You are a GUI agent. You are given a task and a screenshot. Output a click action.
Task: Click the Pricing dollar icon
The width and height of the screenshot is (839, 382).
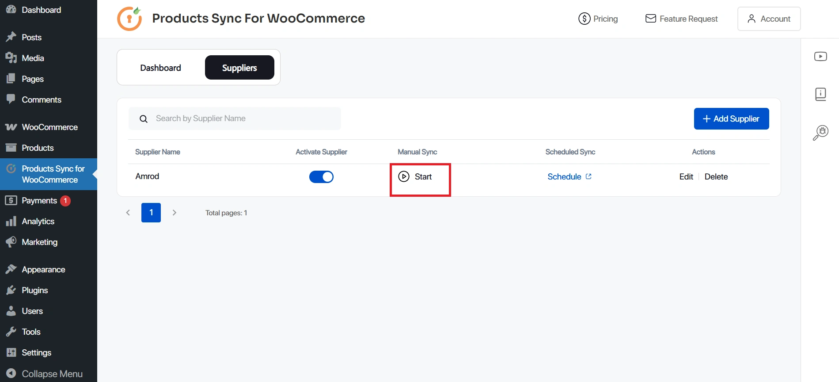pos(585,19)
